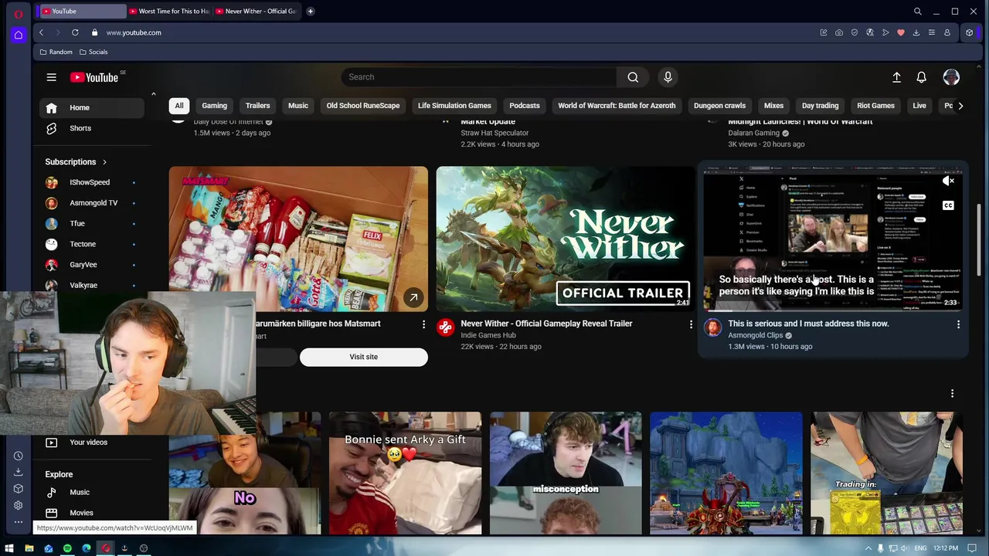Open Microsoft Edge from the taskbar
This screenshot has height=556, width=989.
pyautogui.click(x=87, y=548)
